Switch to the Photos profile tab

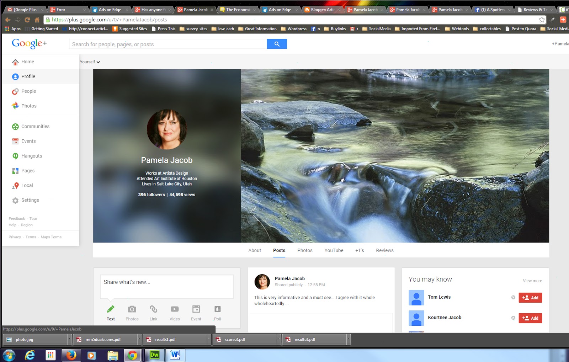pyautogui.click(x=305, y=250)
